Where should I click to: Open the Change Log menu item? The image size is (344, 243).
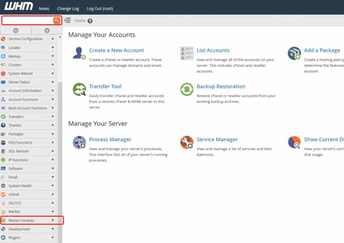[68, 9]
